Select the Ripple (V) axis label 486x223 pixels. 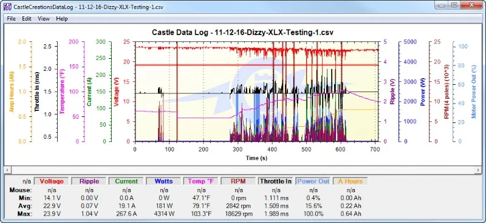tap(392, 92)
